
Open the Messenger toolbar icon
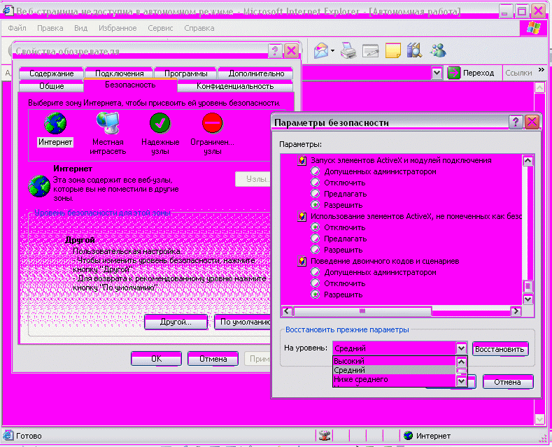pos(438,50)
